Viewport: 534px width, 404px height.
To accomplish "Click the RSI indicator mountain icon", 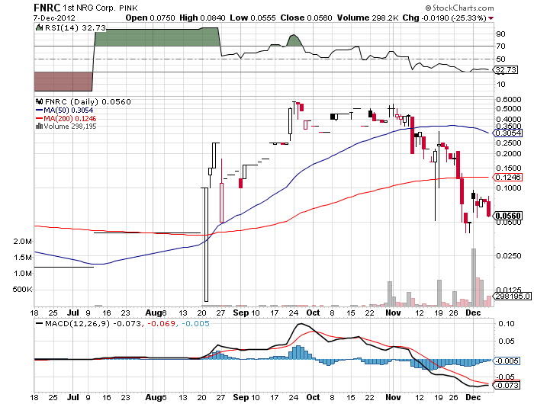I will 39,27.
